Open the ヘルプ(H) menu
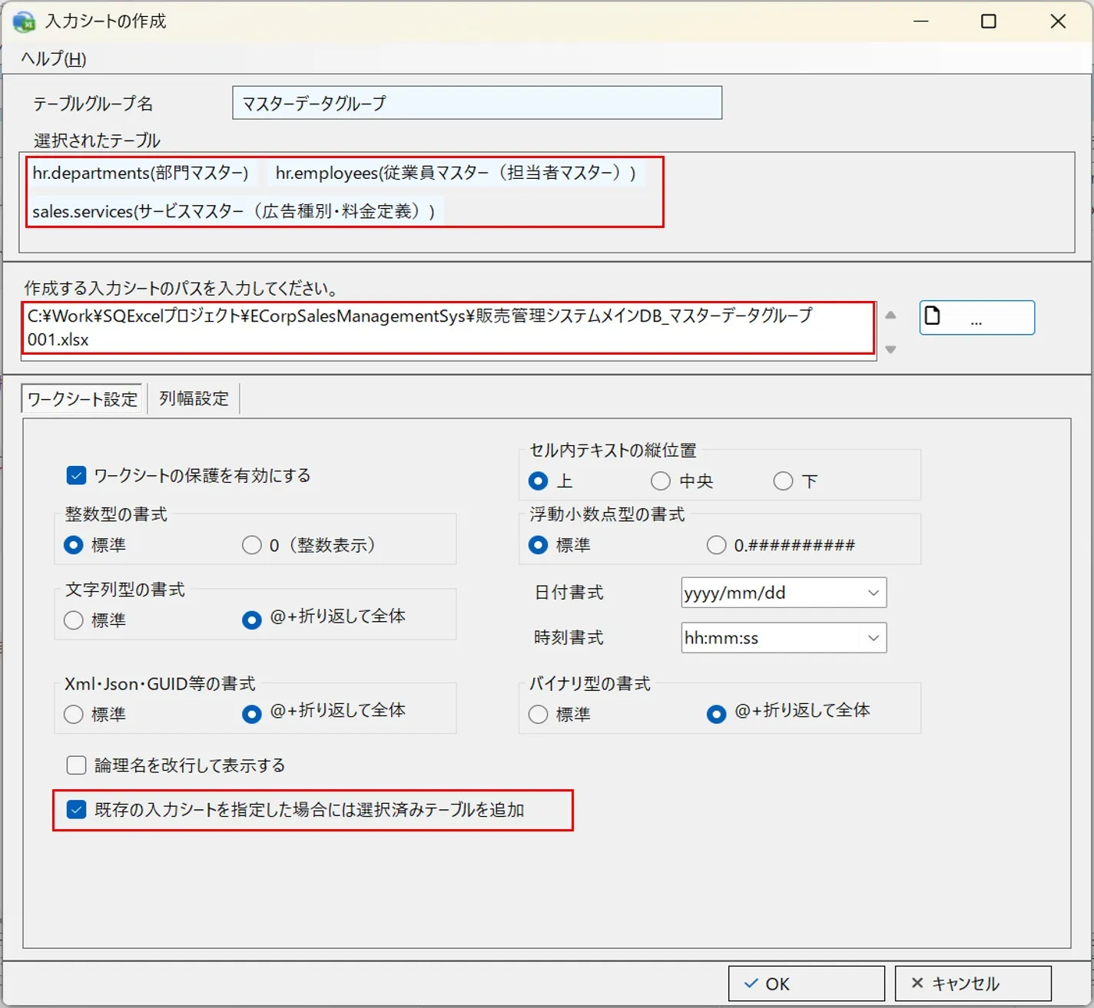The height and width of the screenshot is (1008, 1094). [x=54, y=59]
